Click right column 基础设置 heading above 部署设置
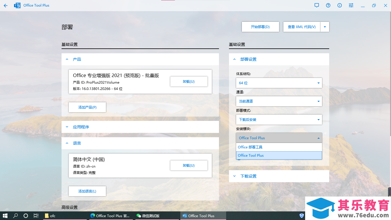This screenshot has width=391, height=220. click(237, 44)
